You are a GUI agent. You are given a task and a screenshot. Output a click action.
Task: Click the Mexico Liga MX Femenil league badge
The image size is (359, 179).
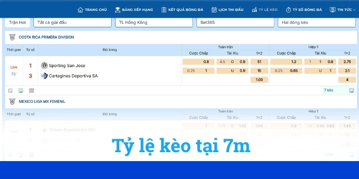coord(12,101)
